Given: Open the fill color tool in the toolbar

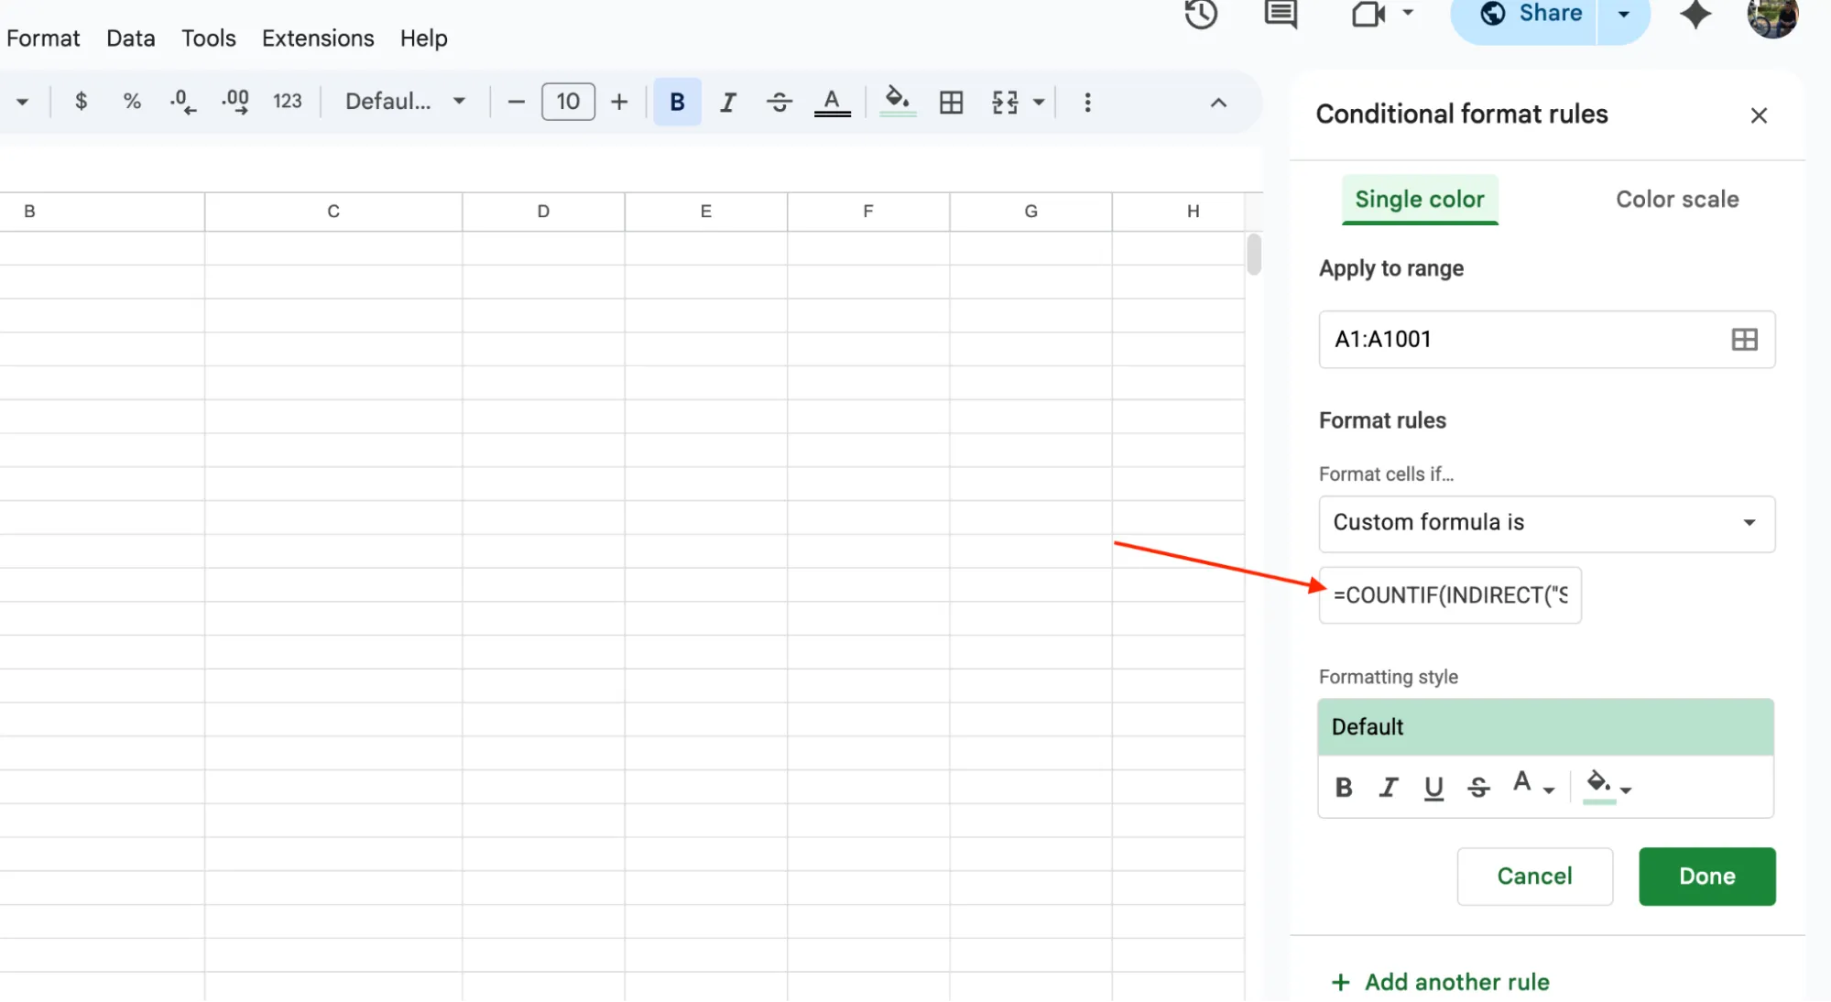Looking at the screenshot, I should [897, 102].
